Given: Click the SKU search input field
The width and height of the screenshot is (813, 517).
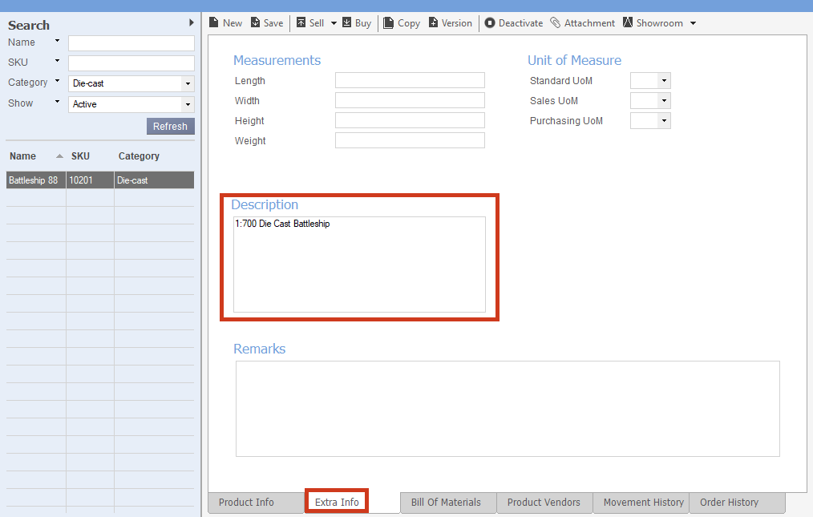Looking at the screenshot, I should tap(131, 63).
